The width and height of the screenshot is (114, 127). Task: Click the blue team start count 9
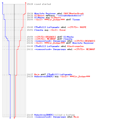[3, 3]
